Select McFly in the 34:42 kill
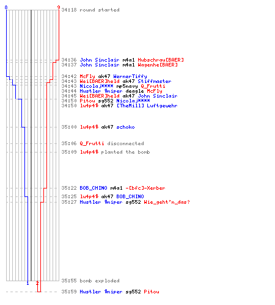The width and height of the screenshot is (275, 305). [87, 76]
